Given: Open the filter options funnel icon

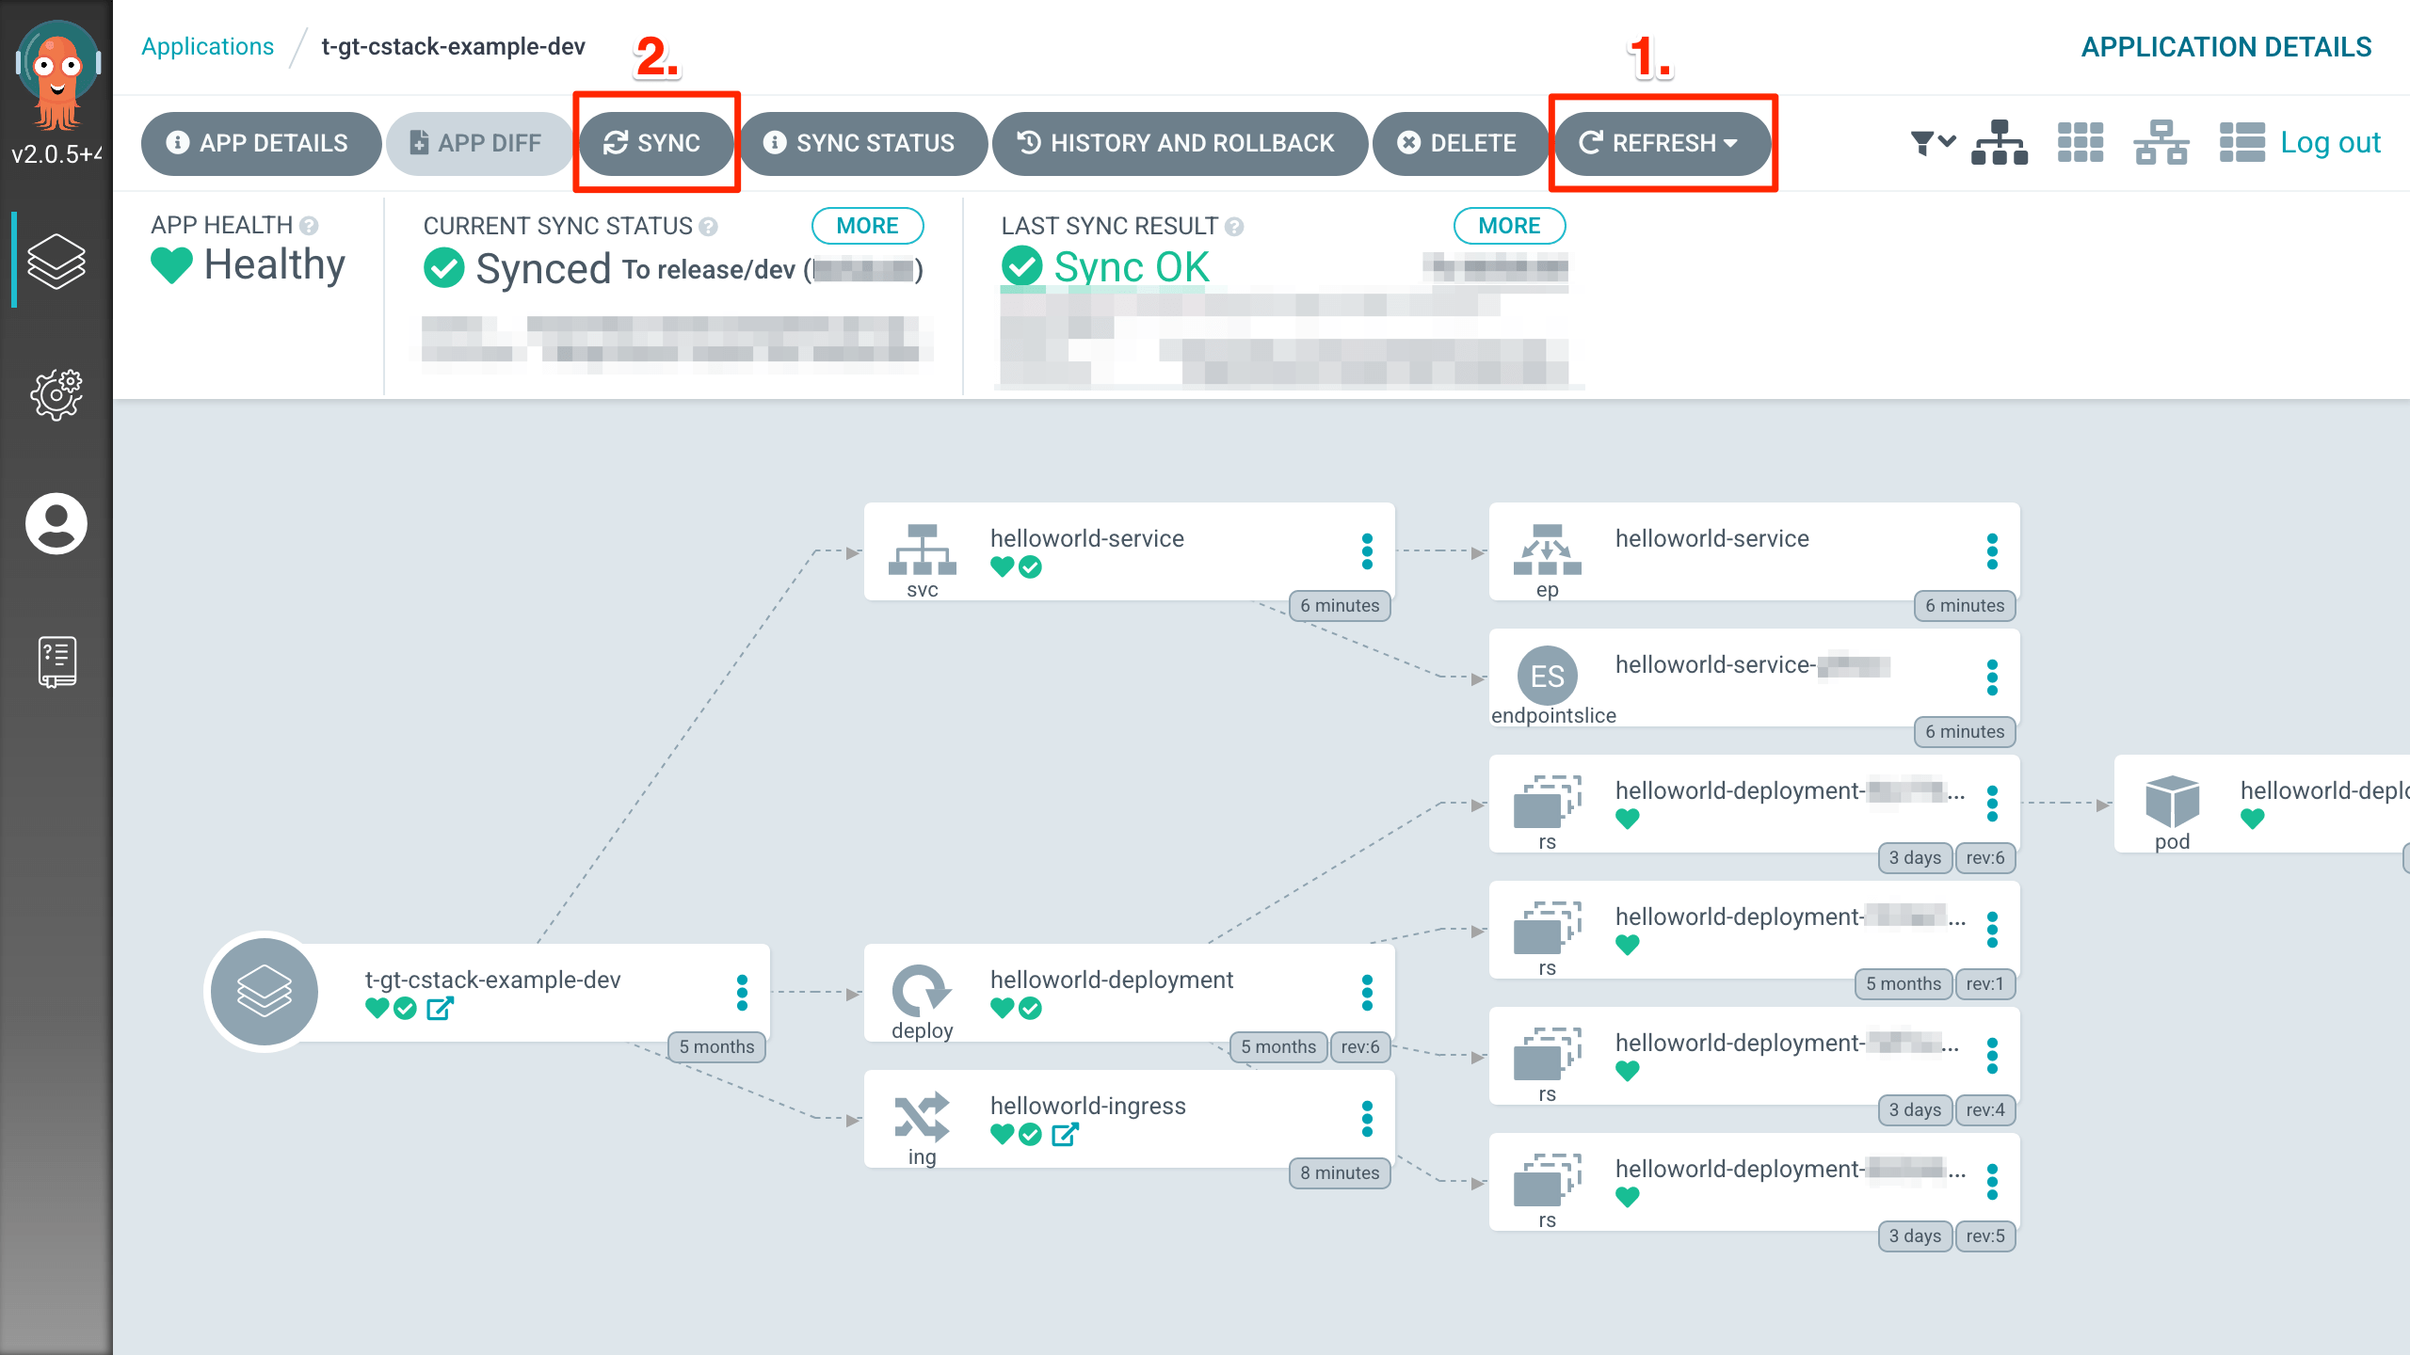Looking at the screenshot, I should pos(1923,141).
